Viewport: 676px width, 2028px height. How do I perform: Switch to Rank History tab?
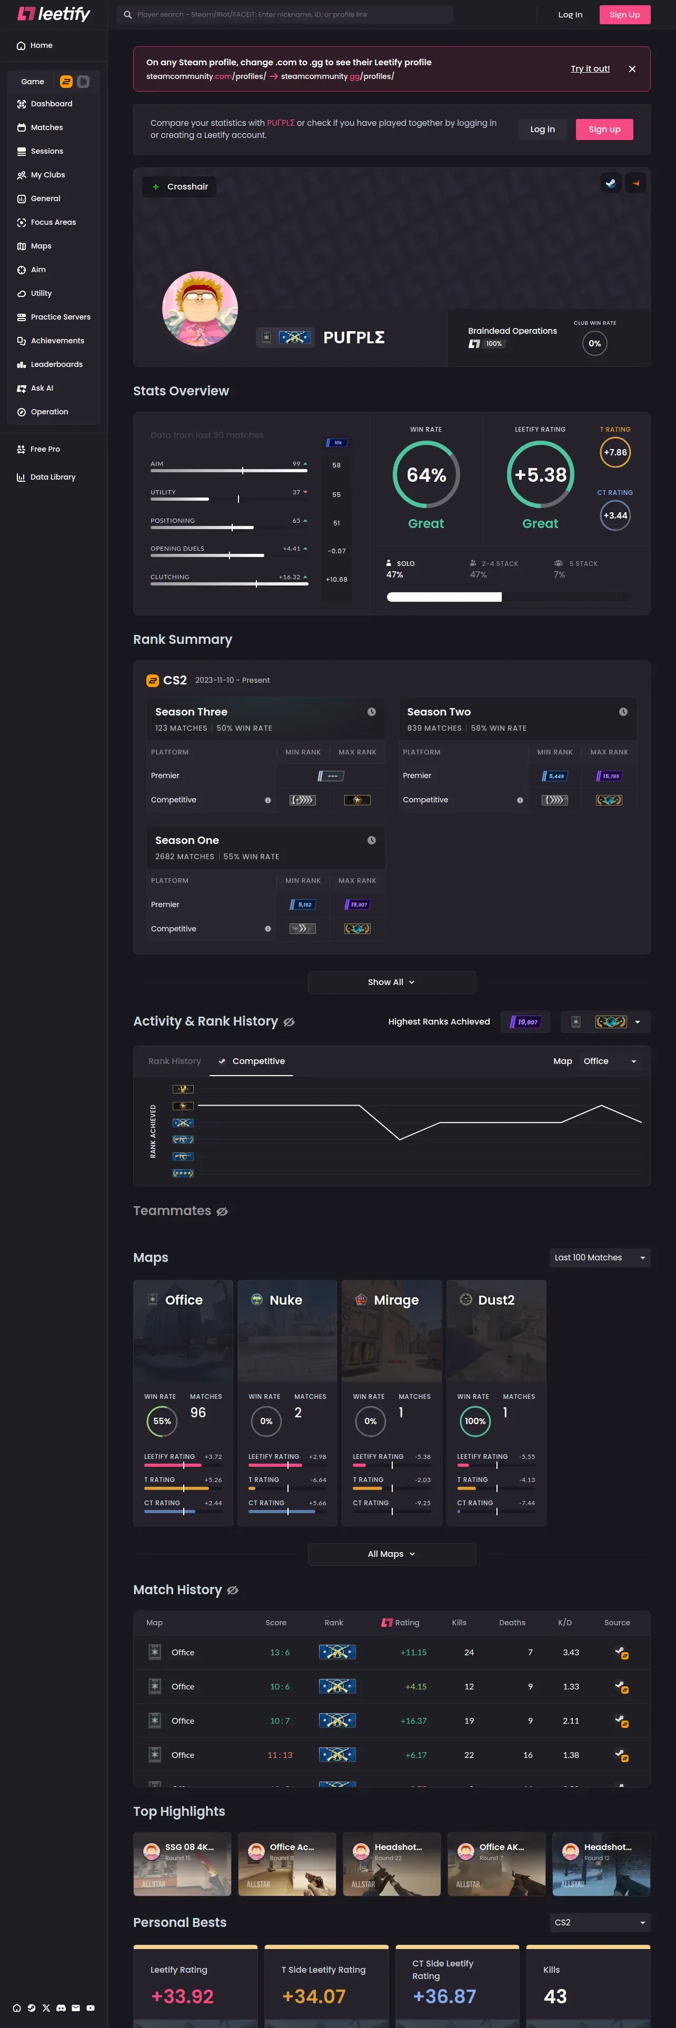(175, 1061)
